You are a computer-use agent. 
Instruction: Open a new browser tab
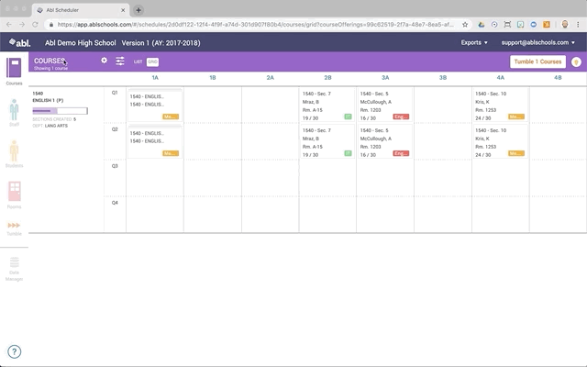(138, 10)
